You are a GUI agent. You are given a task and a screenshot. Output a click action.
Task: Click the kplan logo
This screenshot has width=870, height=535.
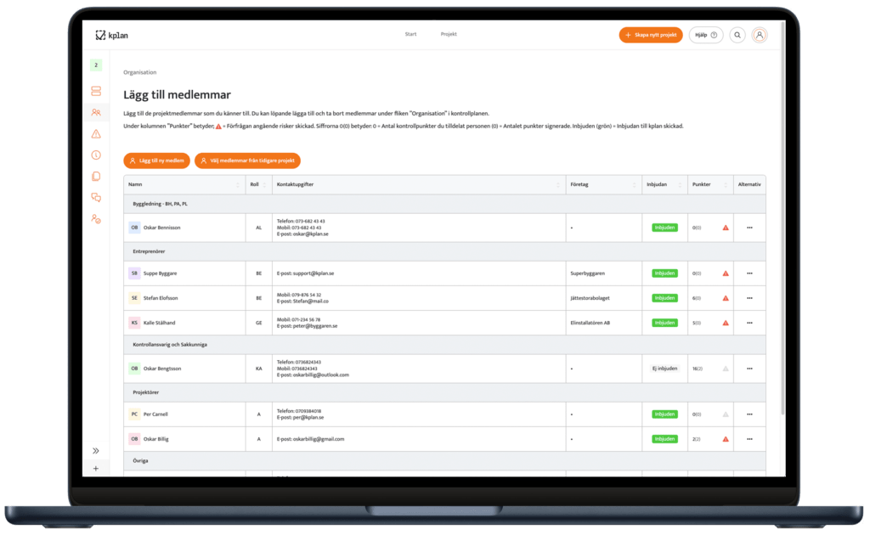click(112, 35)
